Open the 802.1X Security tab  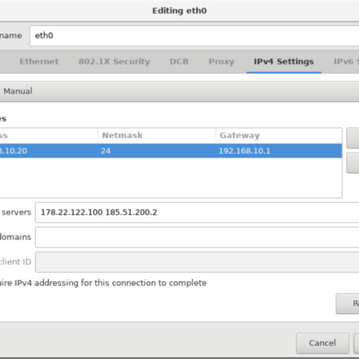click(114, 62)
